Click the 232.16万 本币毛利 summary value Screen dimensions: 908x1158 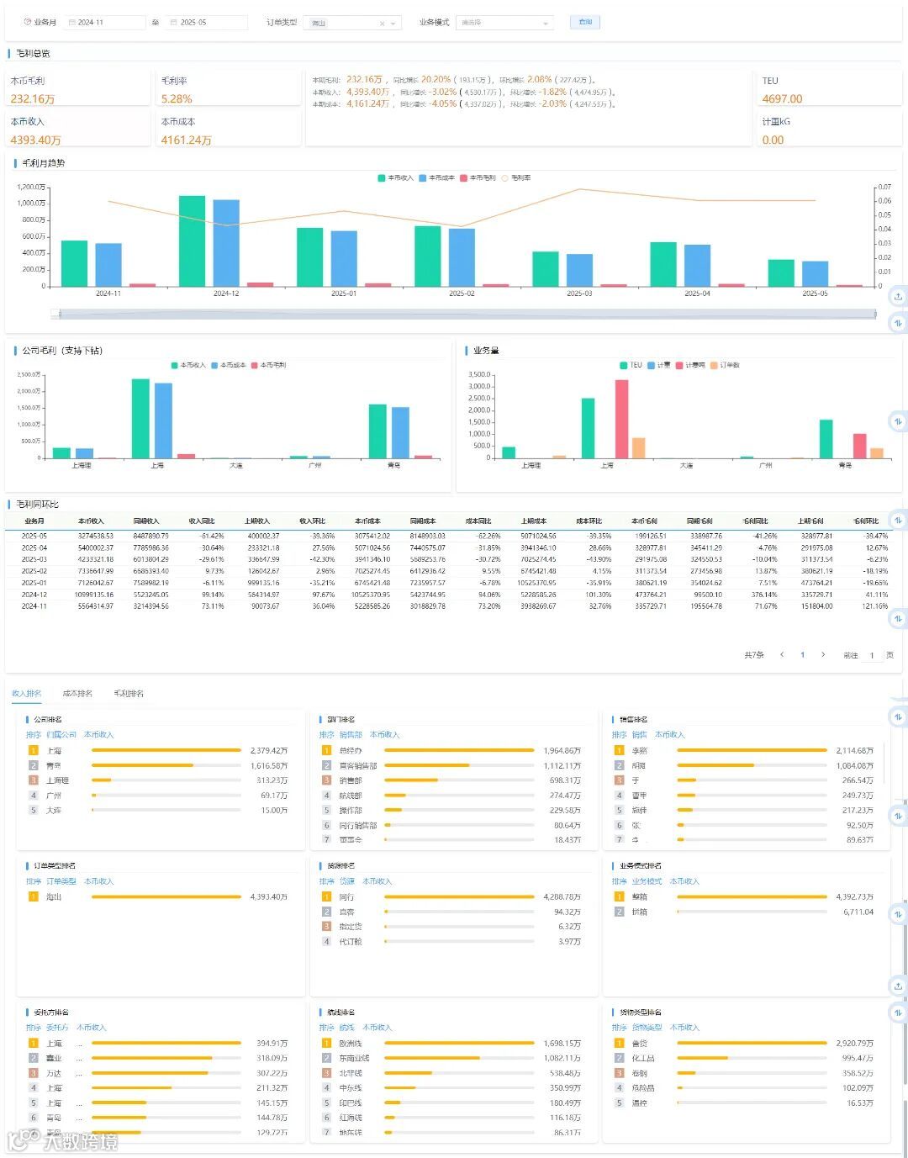33,99
